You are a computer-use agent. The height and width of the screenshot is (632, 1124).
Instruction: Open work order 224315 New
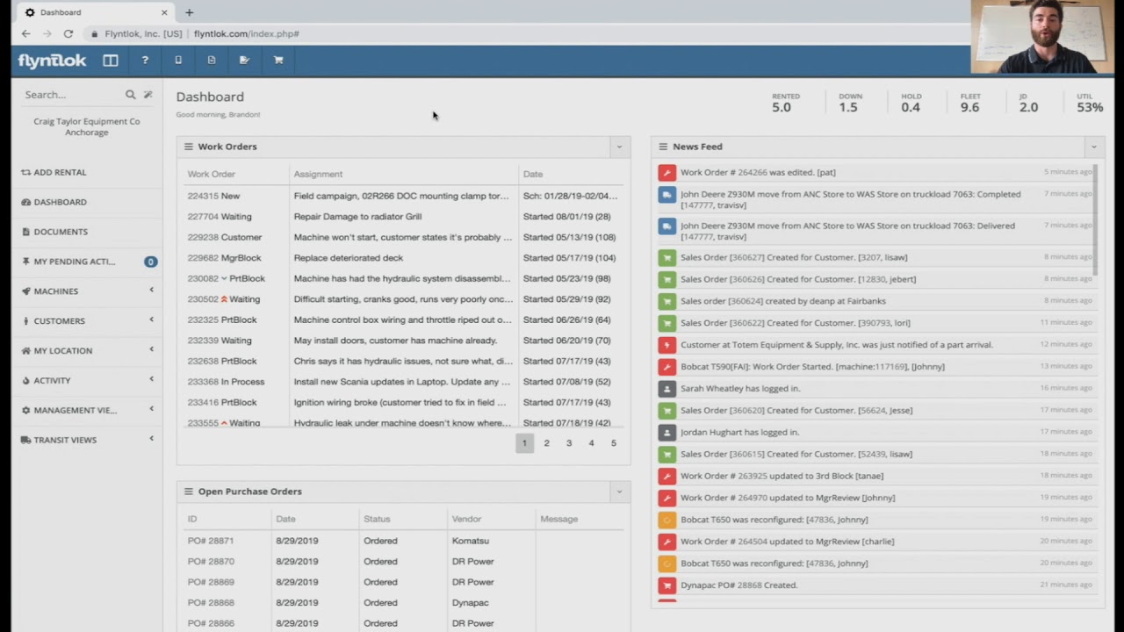pos(213,196)
